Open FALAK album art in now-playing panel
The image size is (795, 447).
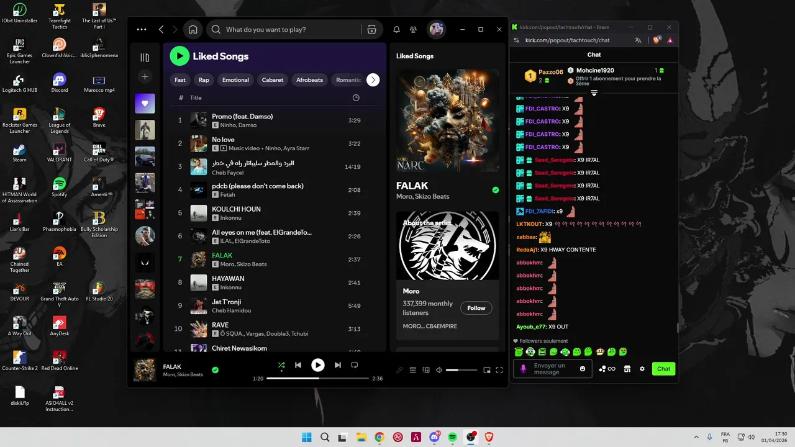pyautogui.click(x=447, y=120)
